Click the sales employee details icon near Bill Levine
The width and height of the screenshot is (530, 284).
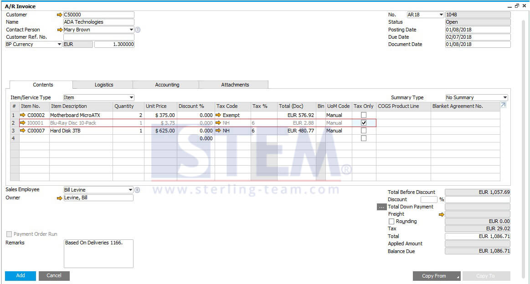coord(137,190)
